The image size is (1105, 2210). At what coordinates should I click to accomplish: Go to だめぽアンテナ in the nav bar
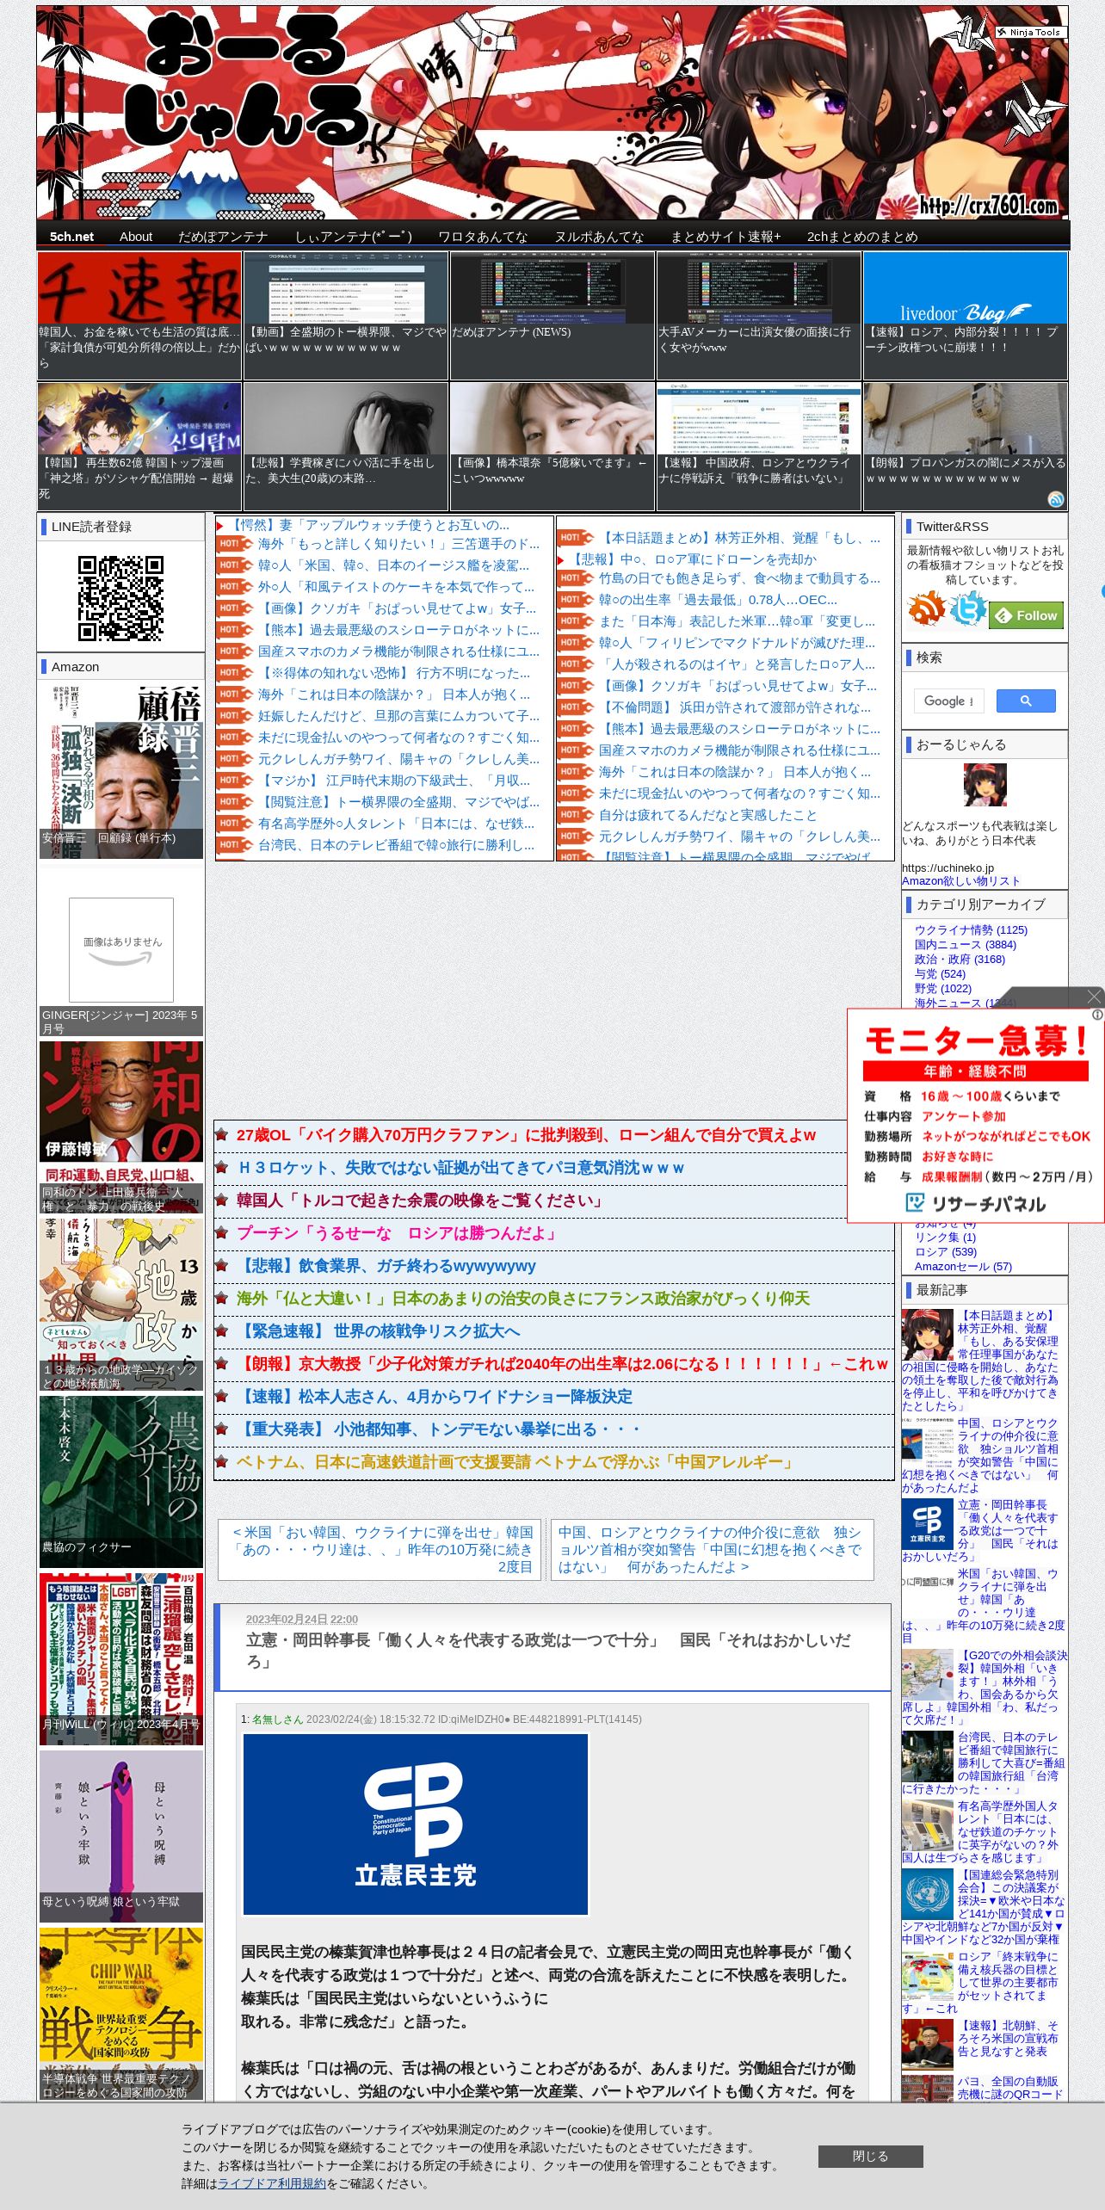point(223,237)
